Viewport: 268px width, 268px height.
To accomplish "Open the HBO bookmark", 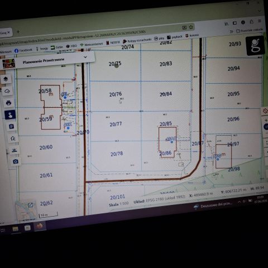I will click(x=71, y=46).
